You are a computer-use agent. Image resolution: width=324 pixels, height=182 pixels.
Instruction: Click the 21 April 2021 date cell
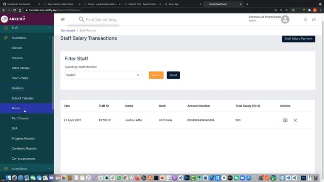(72, 120)
